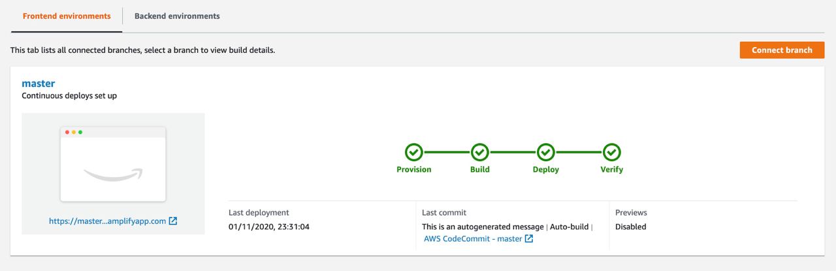Screen dimensions: 836x271
Task: Click external link icon beside CodeCommit master
Action: pos(529,239)
